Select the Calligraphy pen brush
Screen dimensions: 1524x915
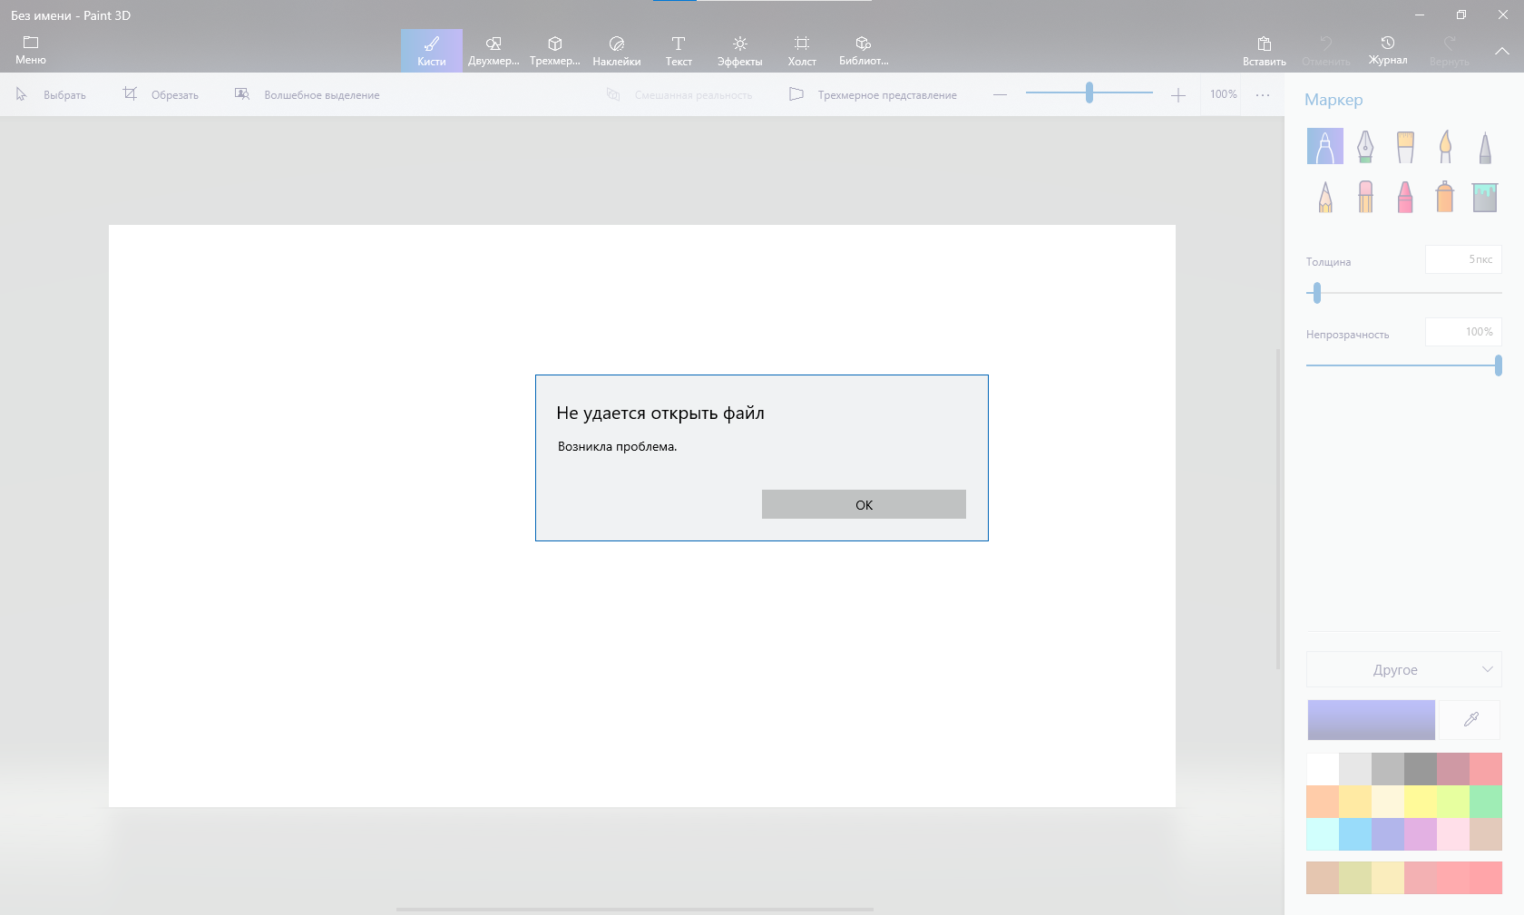[x=1365, y=146]
